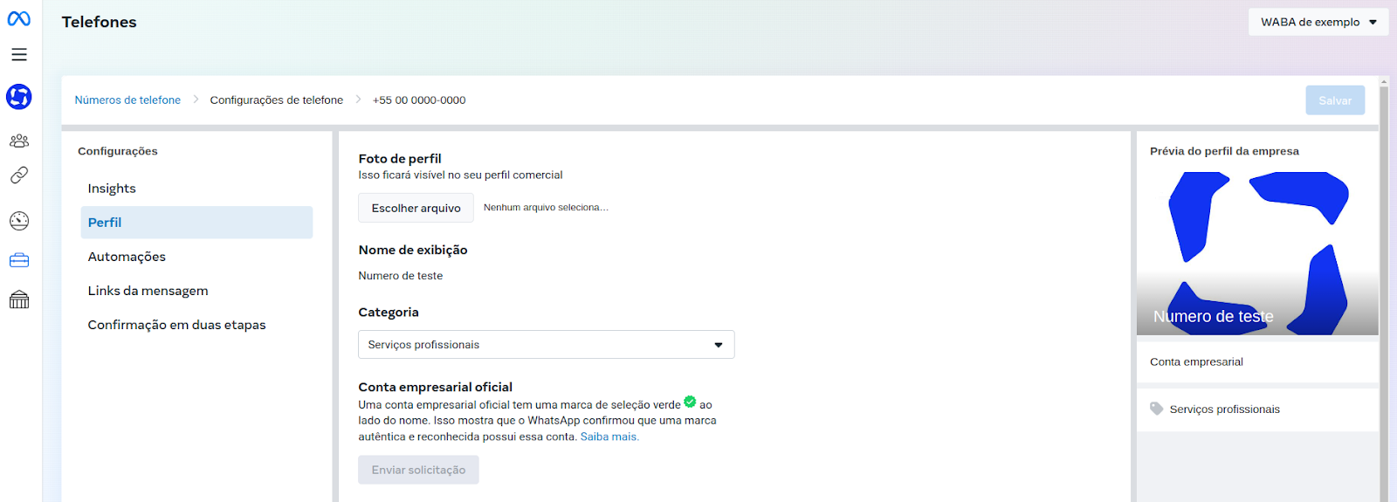Image resolution: width=1397 pixels, height=502 pixels.
Task: Open the gauge dashboard icon in sidebar
Action: click(19, 221)
